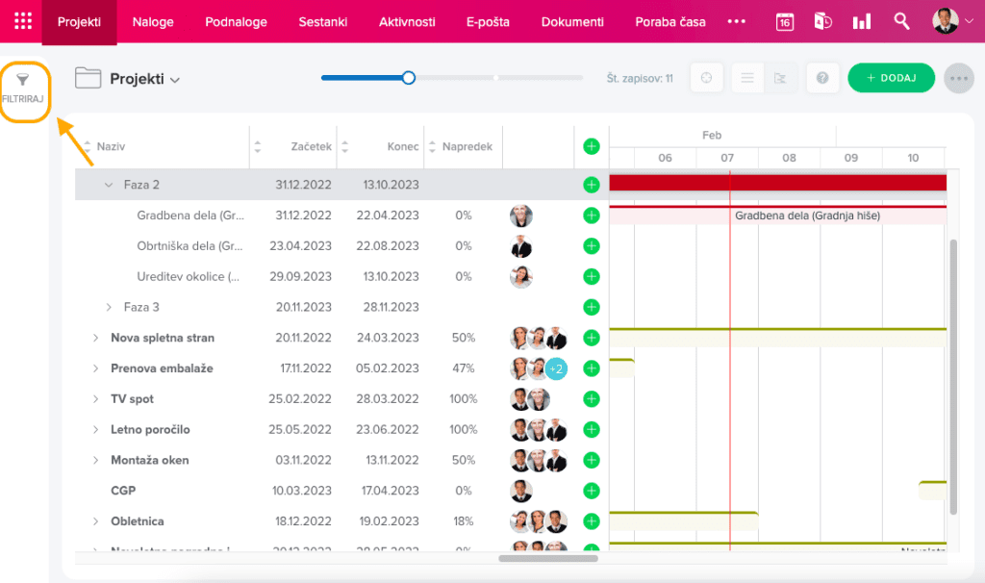Expand the Faza 3 group

(x=109, y=307)
